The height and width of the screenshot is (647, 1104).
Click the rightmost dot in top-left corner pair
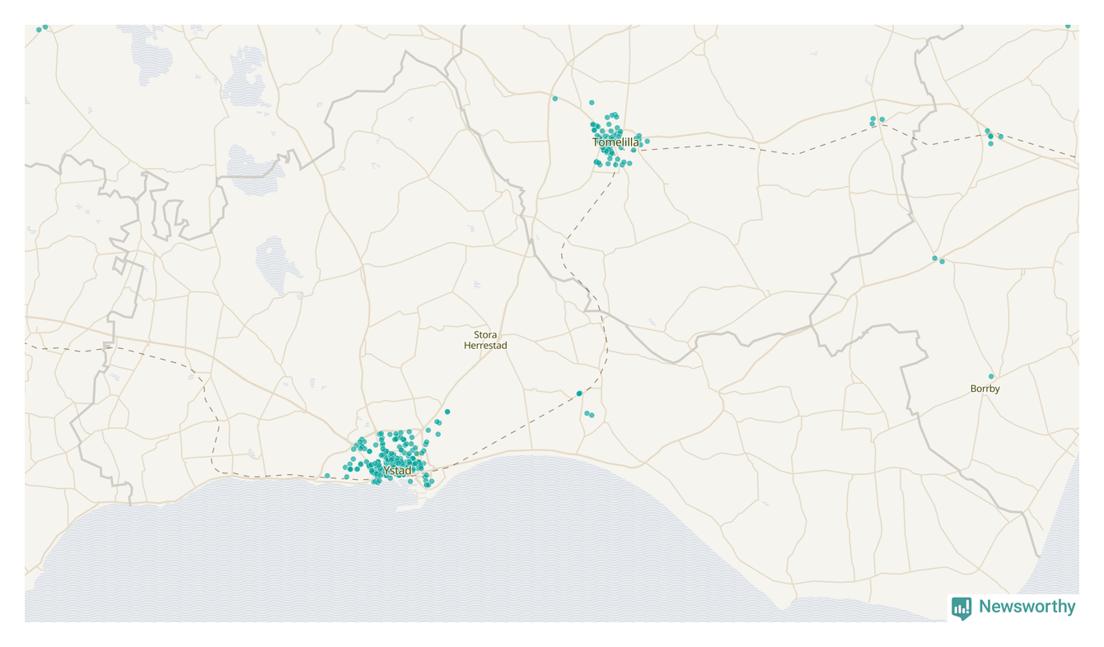pos(45,27)
